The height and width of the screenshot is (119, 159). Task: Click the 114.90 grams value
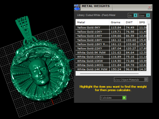tap(116, 61)
